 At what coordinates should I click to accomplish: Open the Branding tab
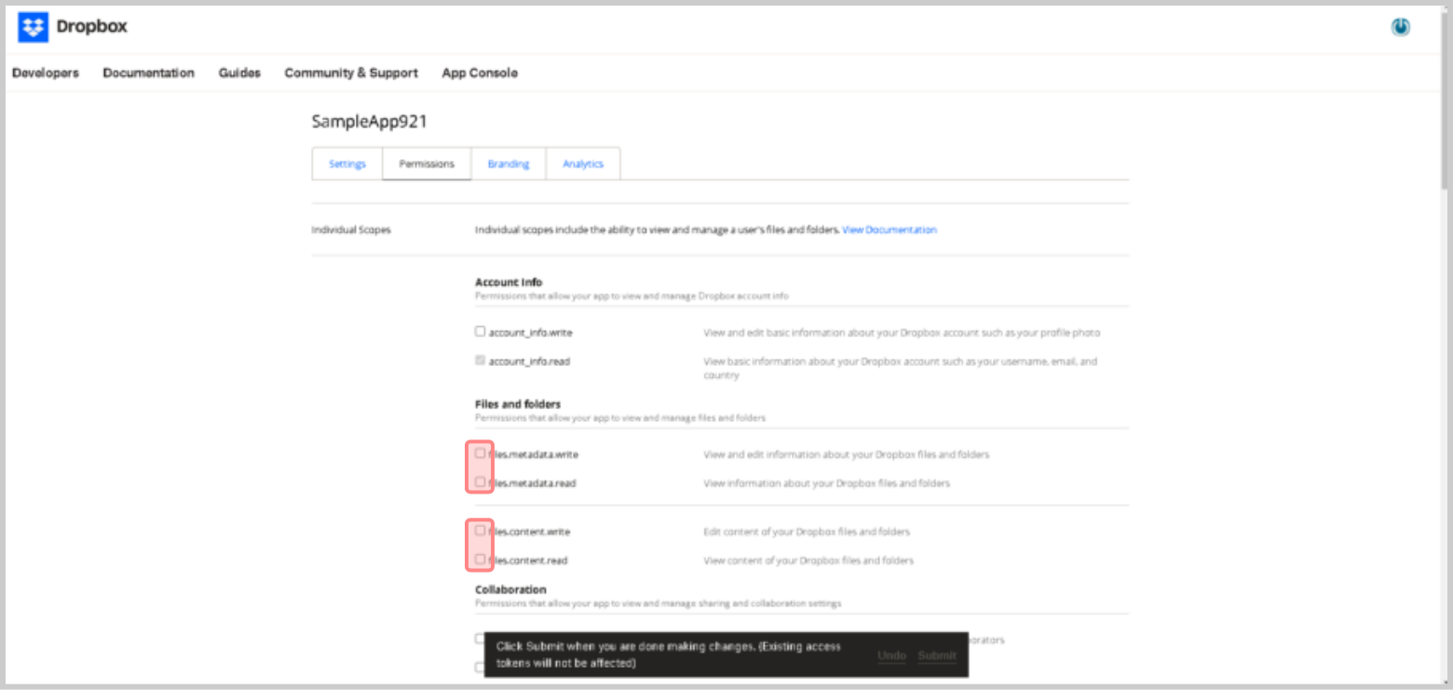[509, 164]
